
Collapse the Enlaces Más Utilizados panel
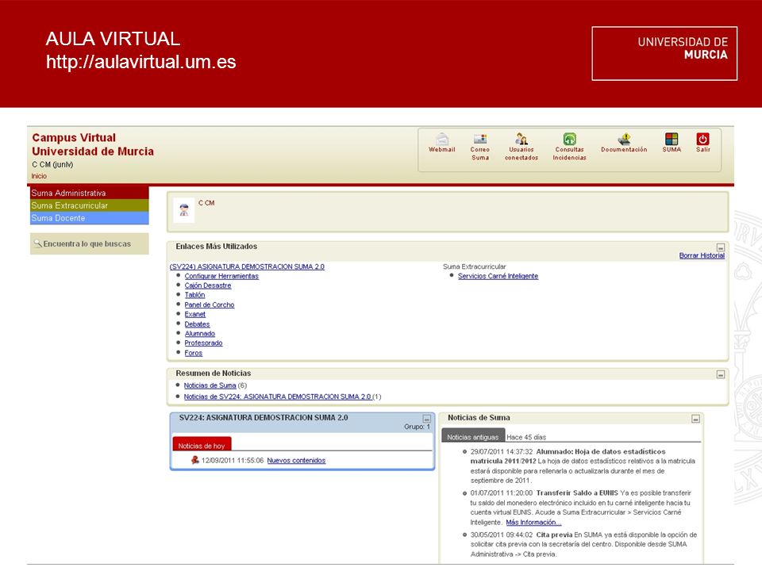point(721,247)
